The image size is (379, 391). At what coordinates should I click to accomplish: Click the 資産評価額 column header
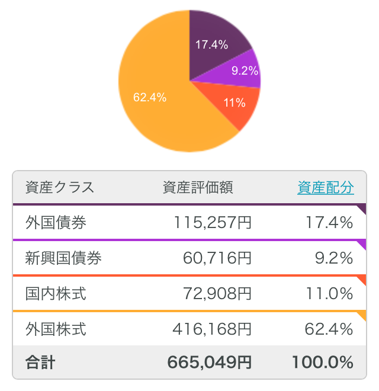[x=198, y=187]
